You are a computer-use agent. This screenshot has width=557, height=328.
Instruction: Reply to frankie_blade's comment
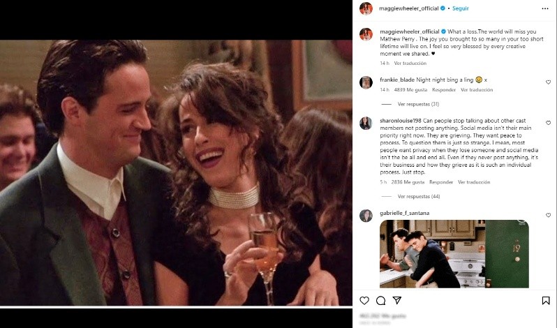pos(443,90)
